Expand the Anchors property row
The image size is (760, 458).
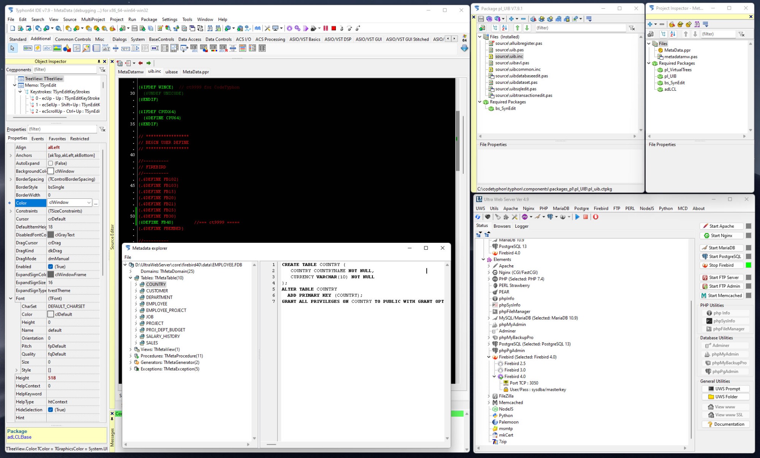[x=11, y=156]
